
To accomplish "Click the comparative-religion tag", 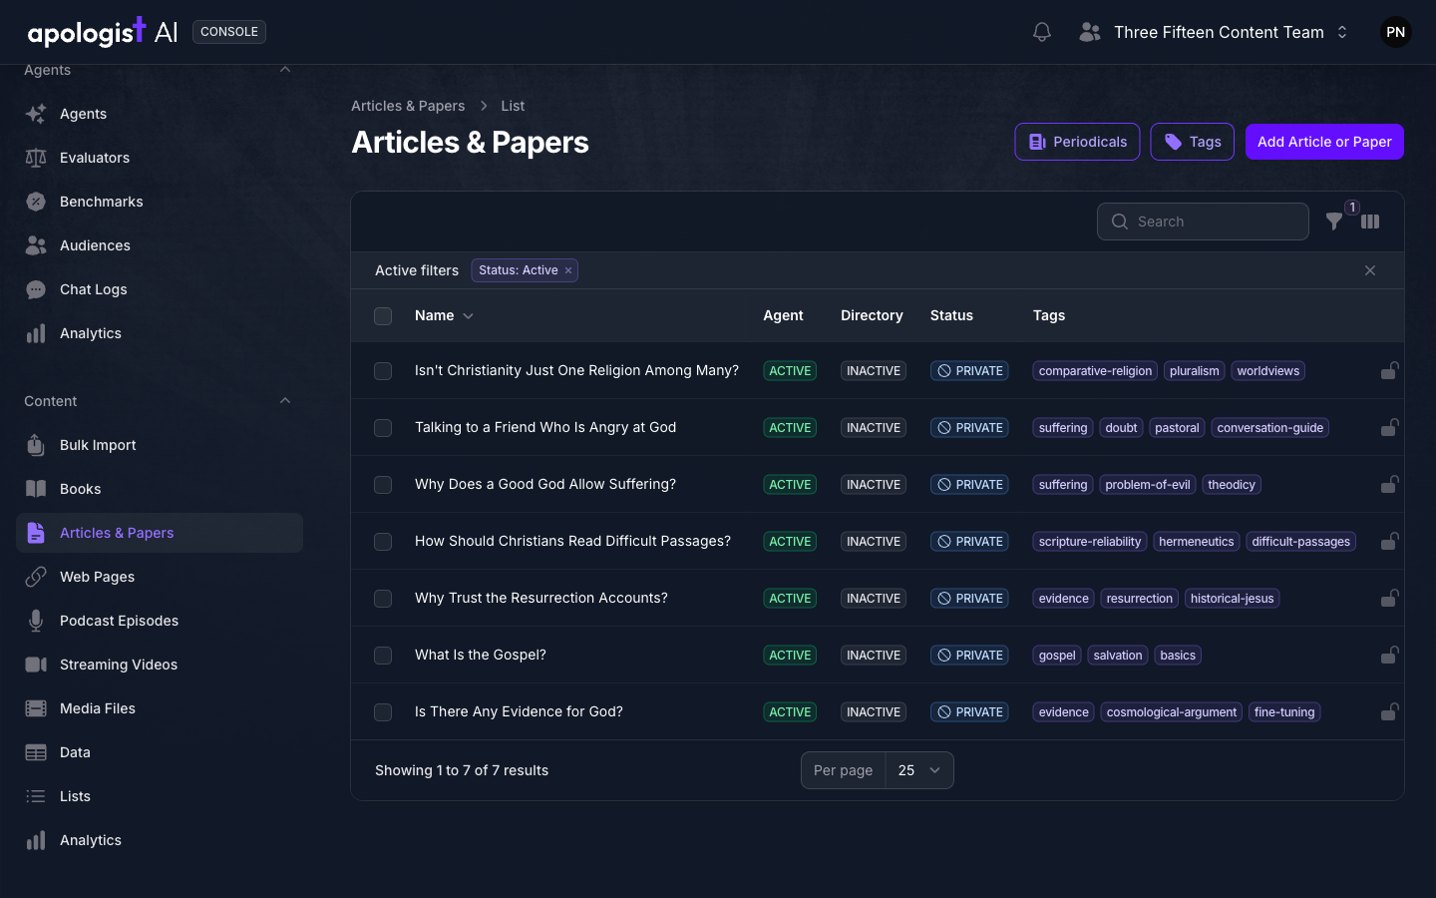I will click(1095, 371).
